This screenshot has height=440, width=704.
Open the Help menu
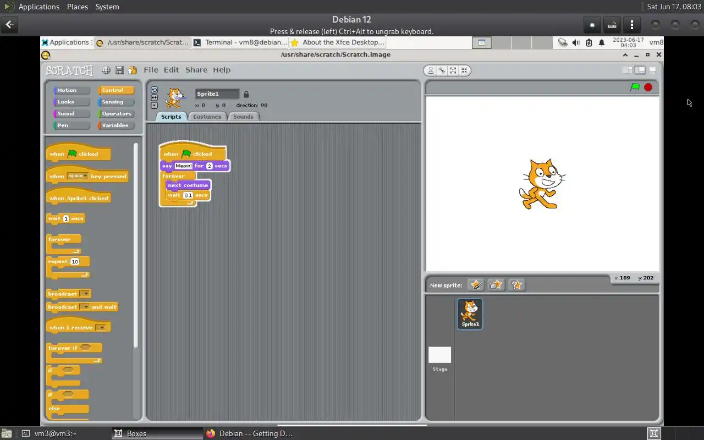click(222, 70)
